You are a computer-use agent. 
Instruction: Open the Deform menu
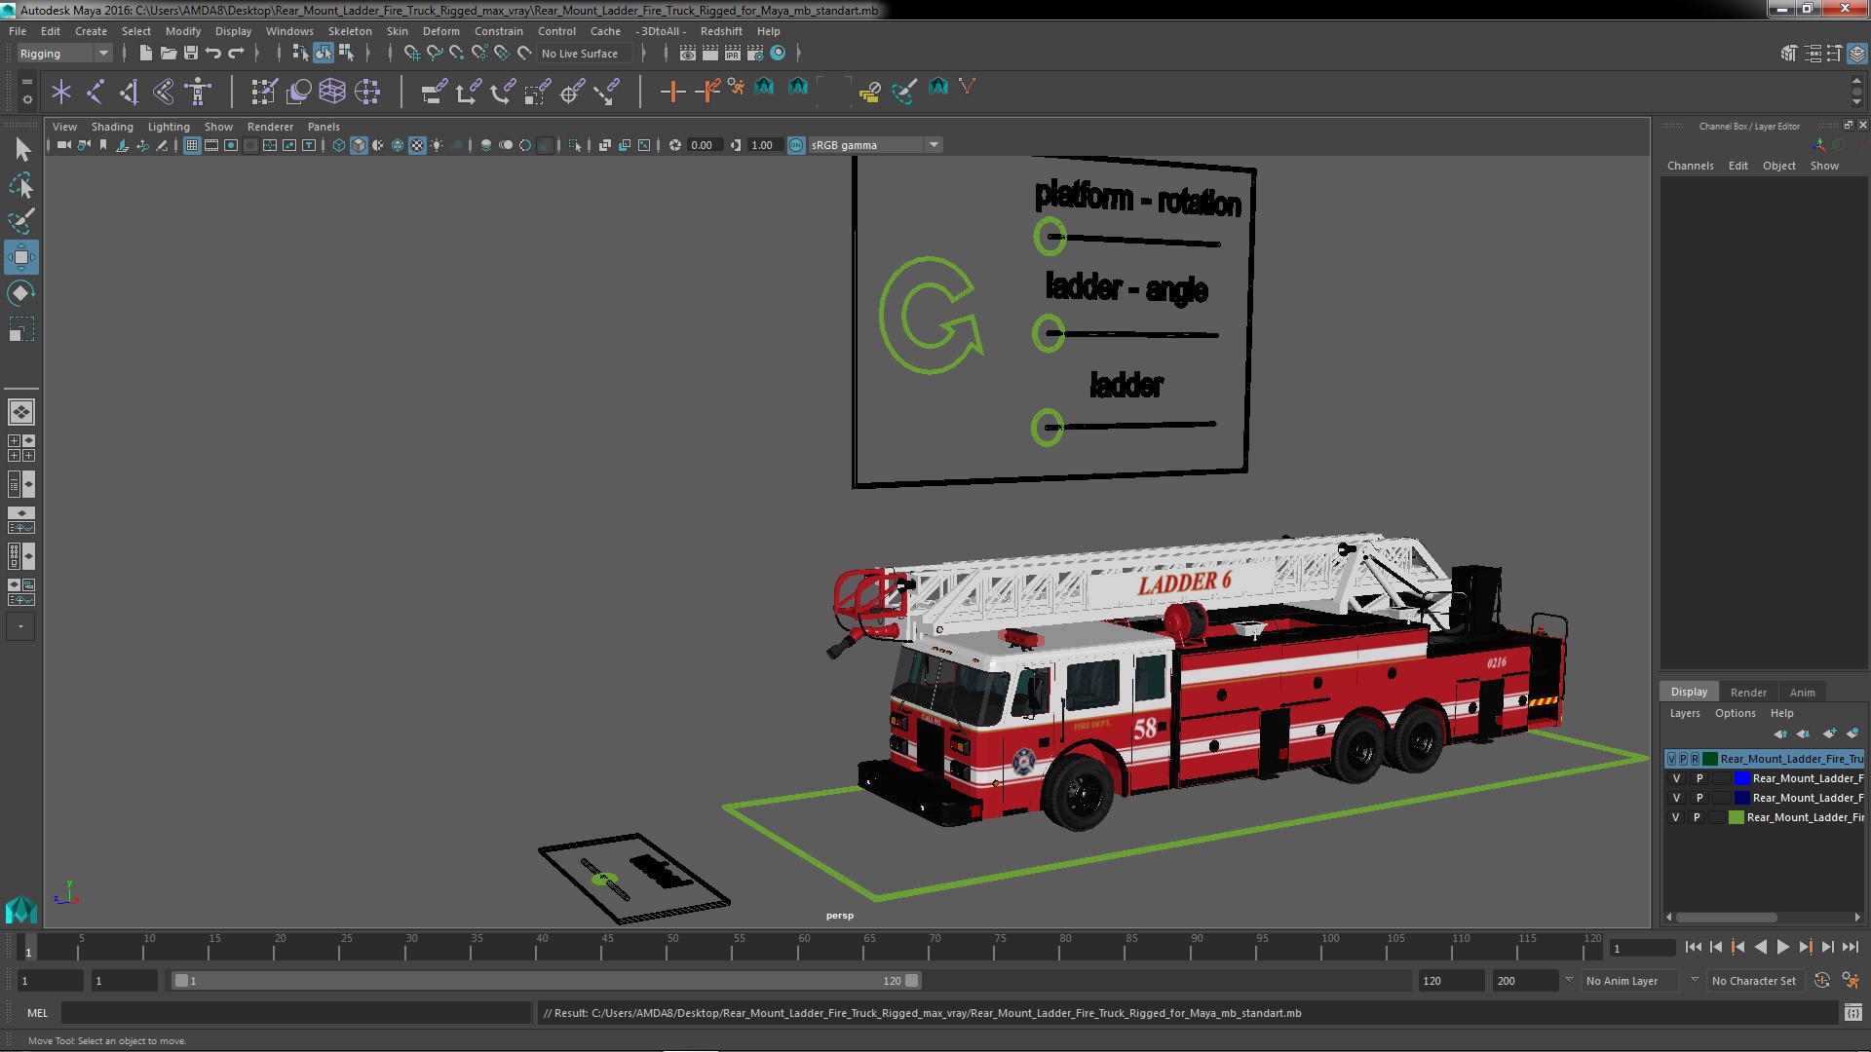tap(440, 31)
